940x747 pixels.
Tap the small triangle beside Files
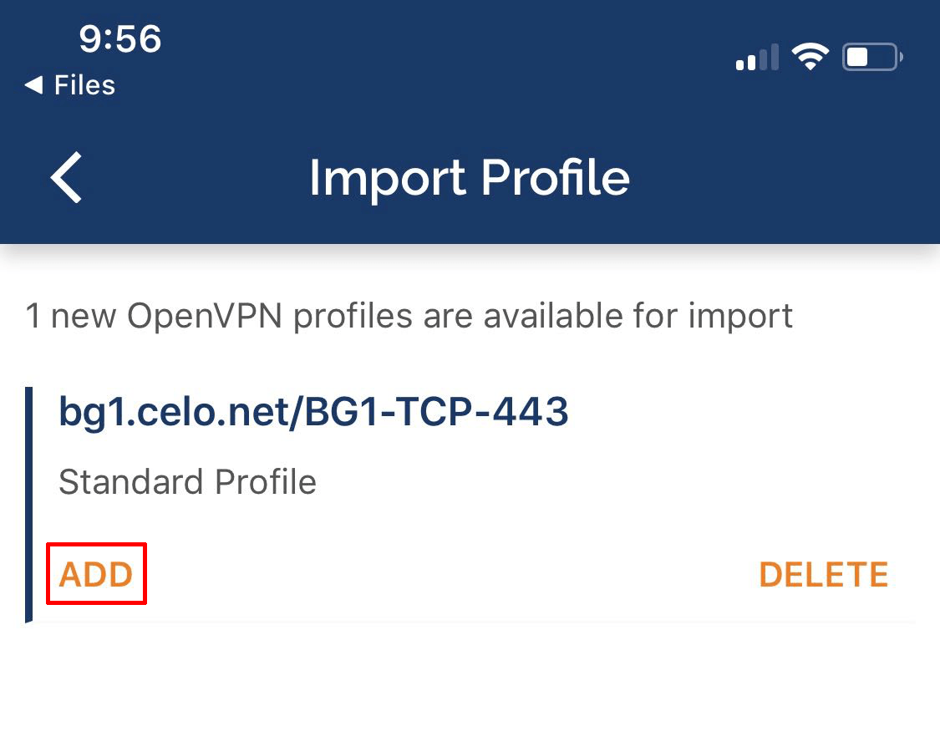click(33, 85)
